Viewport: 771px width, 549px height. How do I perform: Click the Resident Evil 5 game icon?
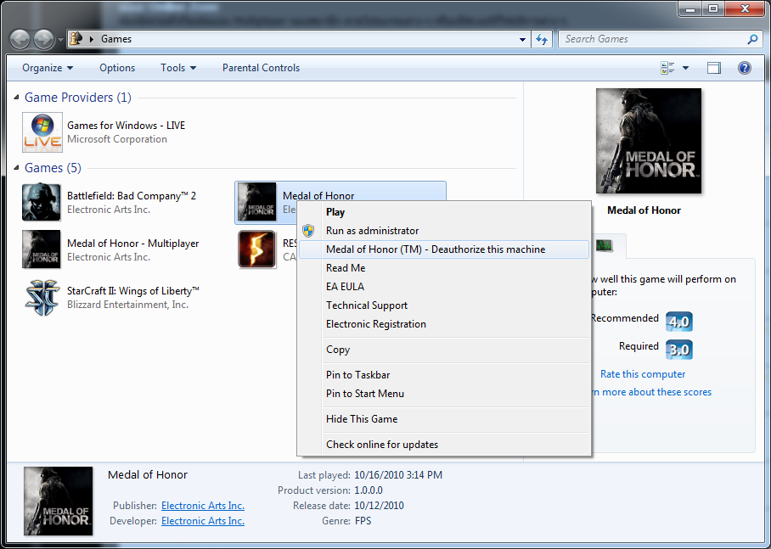(256, 249)
